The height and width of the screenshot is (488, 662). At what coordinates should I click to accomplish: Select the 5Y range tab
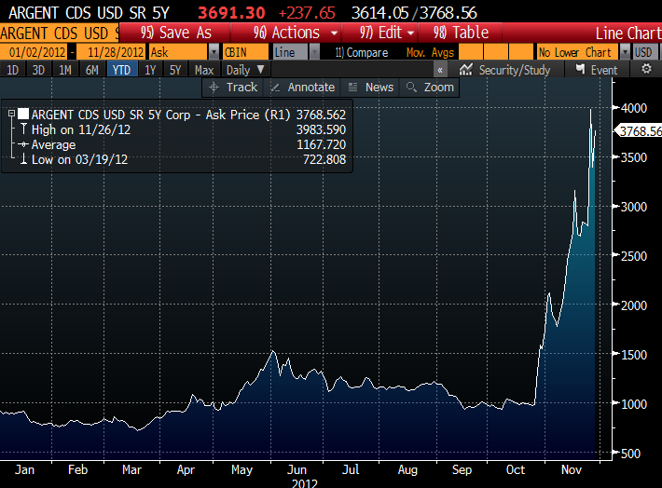coord(175,70)
